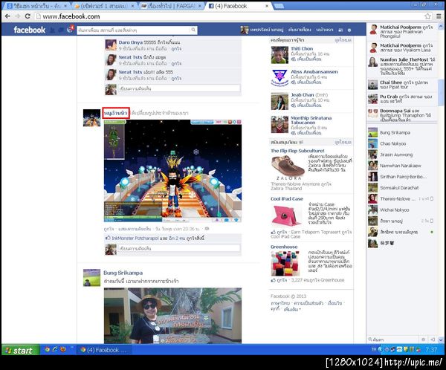Go back with the browser back arrow

(7, 16)
